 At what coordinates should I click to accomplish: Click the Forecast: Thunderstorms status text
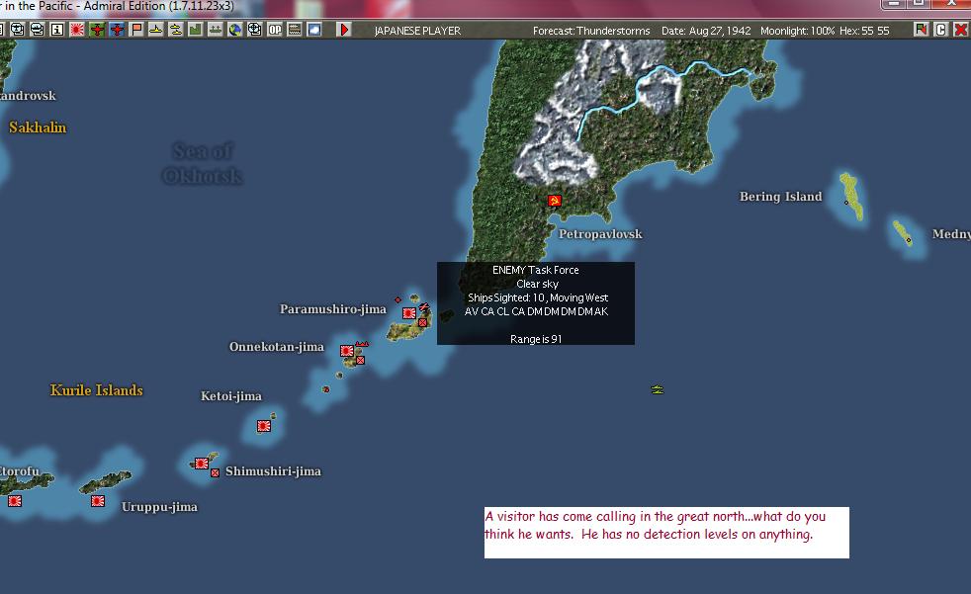[591, 31]
